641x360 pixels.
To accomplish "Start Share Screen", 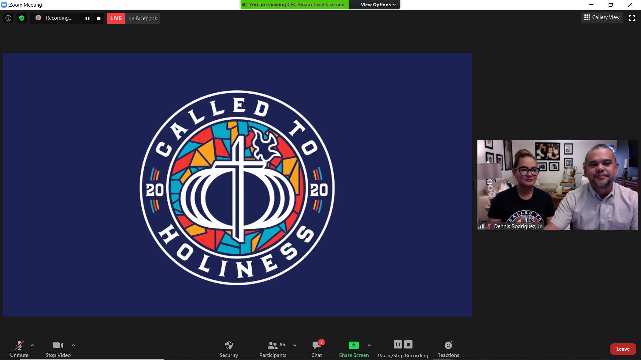I will click(x=354, y=349).
